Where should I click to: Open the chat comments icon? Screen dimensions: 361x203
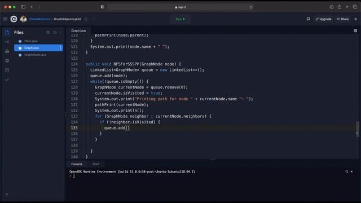(x=309, y=19)
